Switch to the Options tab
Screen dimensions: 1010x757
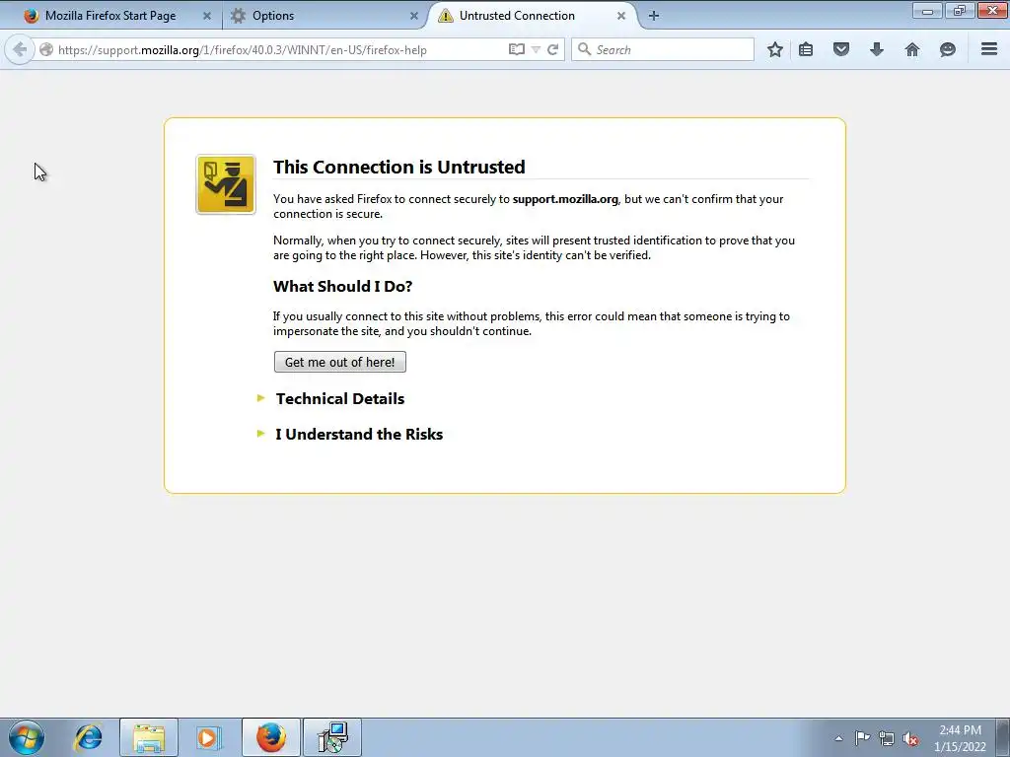(325, 16)
